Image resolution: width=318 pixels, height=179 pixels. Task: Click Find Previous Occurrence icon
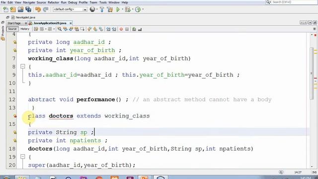point(65,29)
